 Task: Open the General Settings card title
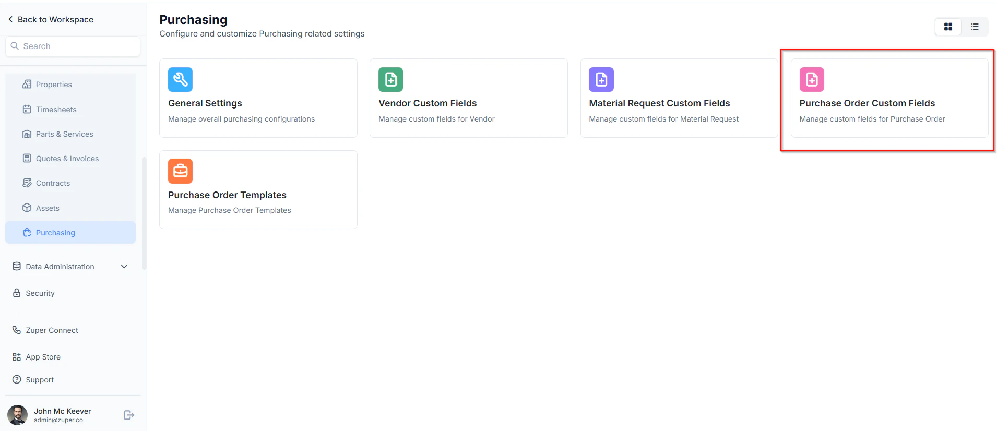coord(205,103)
